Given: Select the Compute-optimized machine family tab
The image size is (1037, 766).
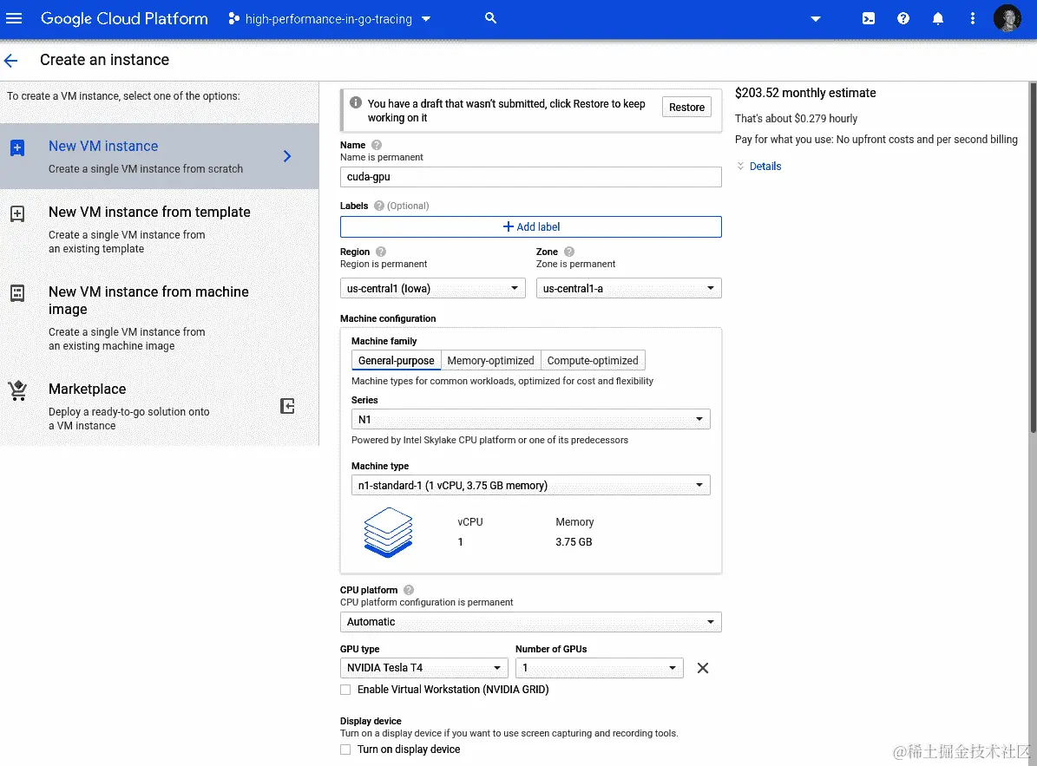Looking at the screenshot, I should (593, 360).
